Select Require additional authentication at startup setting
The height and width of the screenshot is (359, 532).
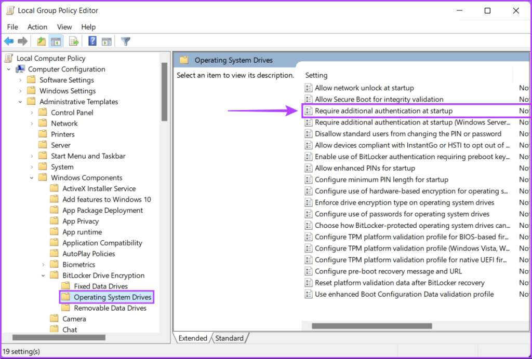pos(383,111)
